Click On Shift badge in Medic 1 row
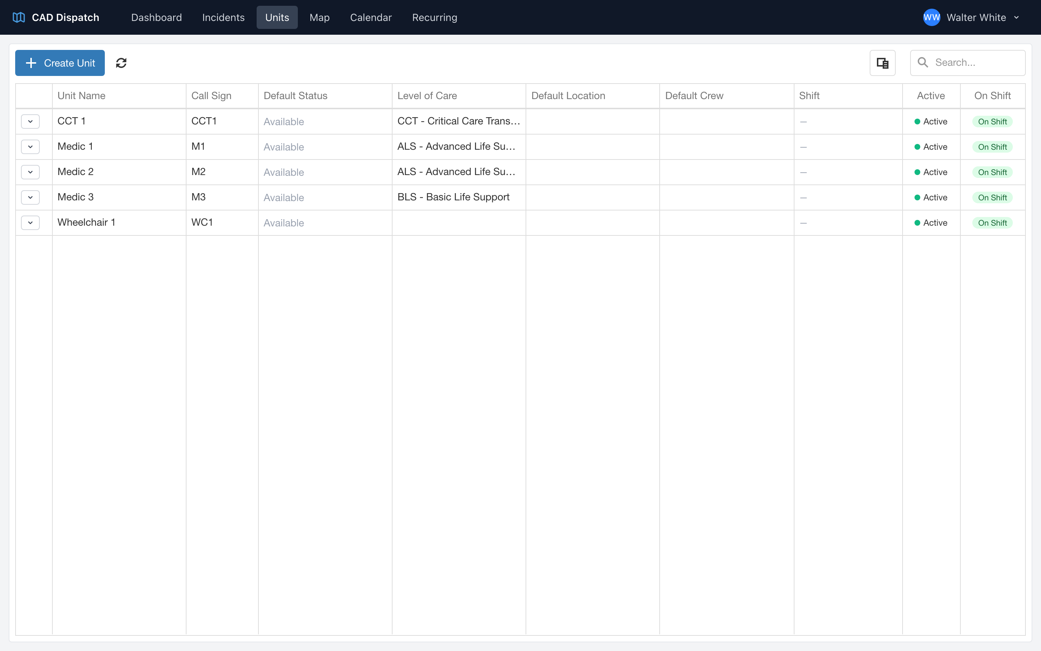The image size is (1041, 651). pyautogui.click(x=993, y=147)
